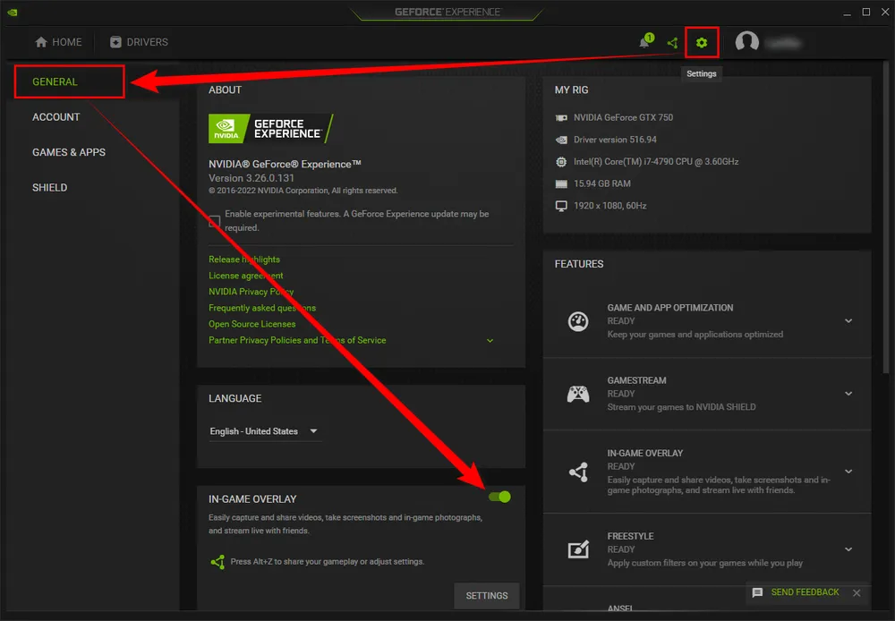Expand the GameStream feature details
Image resolution: width=895 pixels, height=621 pixels.
coord(848,394)
